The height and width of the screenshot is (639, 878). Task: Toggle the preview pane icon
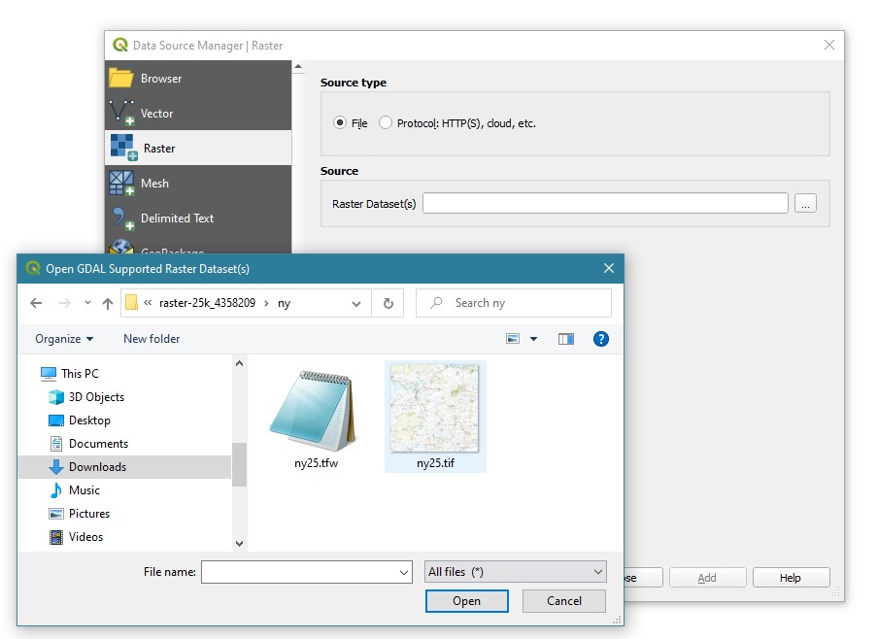click(x=566, y=339)
